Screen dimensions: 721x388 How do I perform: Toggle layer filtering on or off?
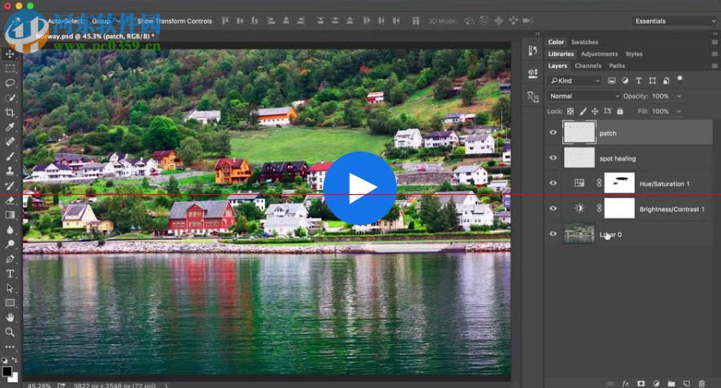coord(680,79)
